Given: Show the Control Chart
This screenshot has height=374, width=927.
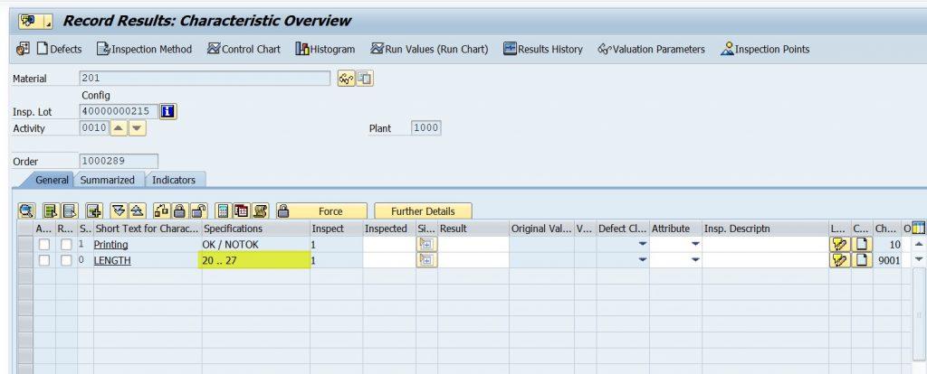Looking at the screenshot, I should coord(244,49).
